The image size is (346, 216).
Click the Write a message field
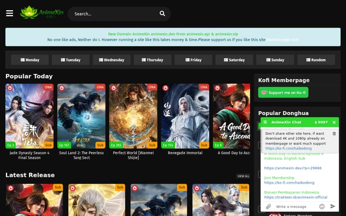tap(295, 206)
